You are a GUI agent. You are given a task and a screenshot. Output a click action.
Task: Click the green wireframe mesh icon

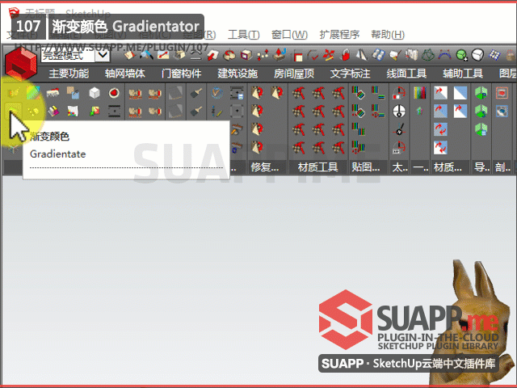428,55
